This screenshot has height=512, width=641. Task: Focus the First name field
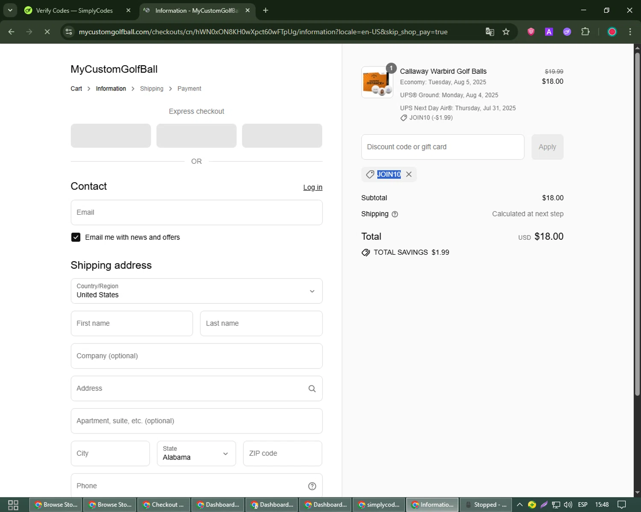tap(132, 323)
